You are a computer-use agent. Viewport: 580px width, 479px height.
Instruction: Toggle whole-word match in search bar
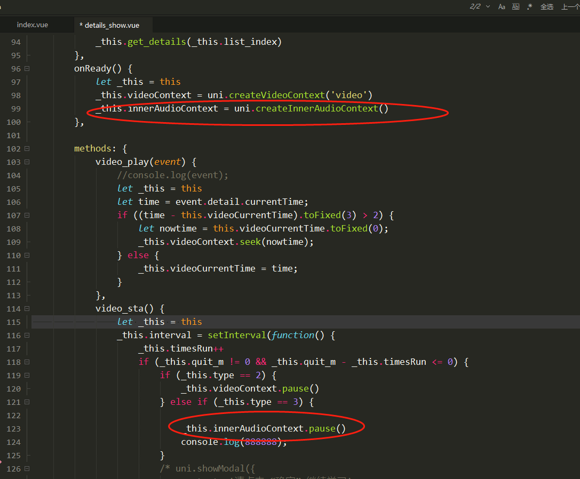pyautogui.click(x=515, y=6)
